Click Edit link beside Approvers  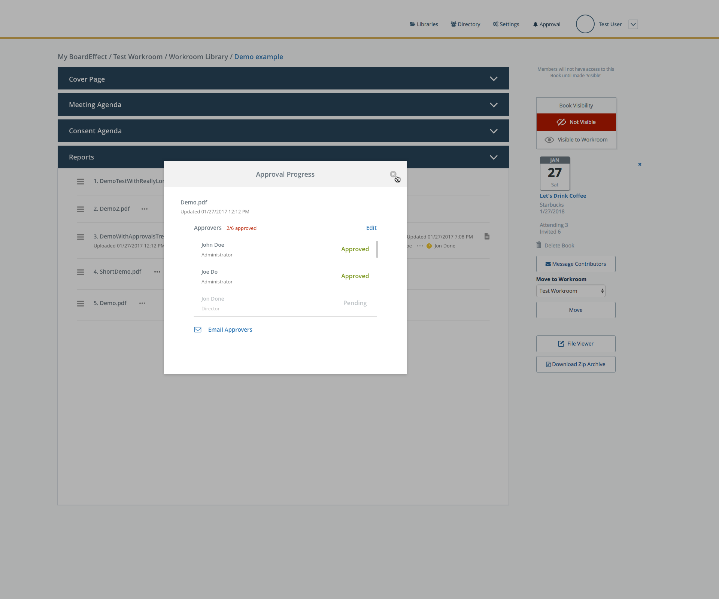pos(371,228)
